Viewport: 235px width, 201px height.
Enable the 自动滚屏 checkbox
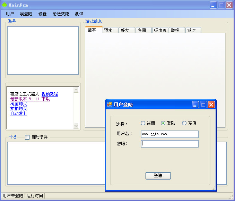pyautogui.click(x=27, y=137)
